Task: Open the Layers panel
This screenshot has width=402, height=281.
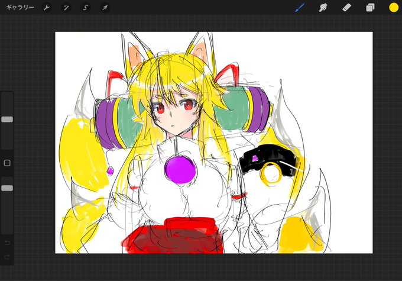Action: point(370,8)
